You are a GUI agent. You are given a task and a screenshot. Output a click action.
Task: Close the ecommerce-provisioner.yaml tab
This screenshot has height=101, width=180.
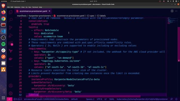pos(49,11)
